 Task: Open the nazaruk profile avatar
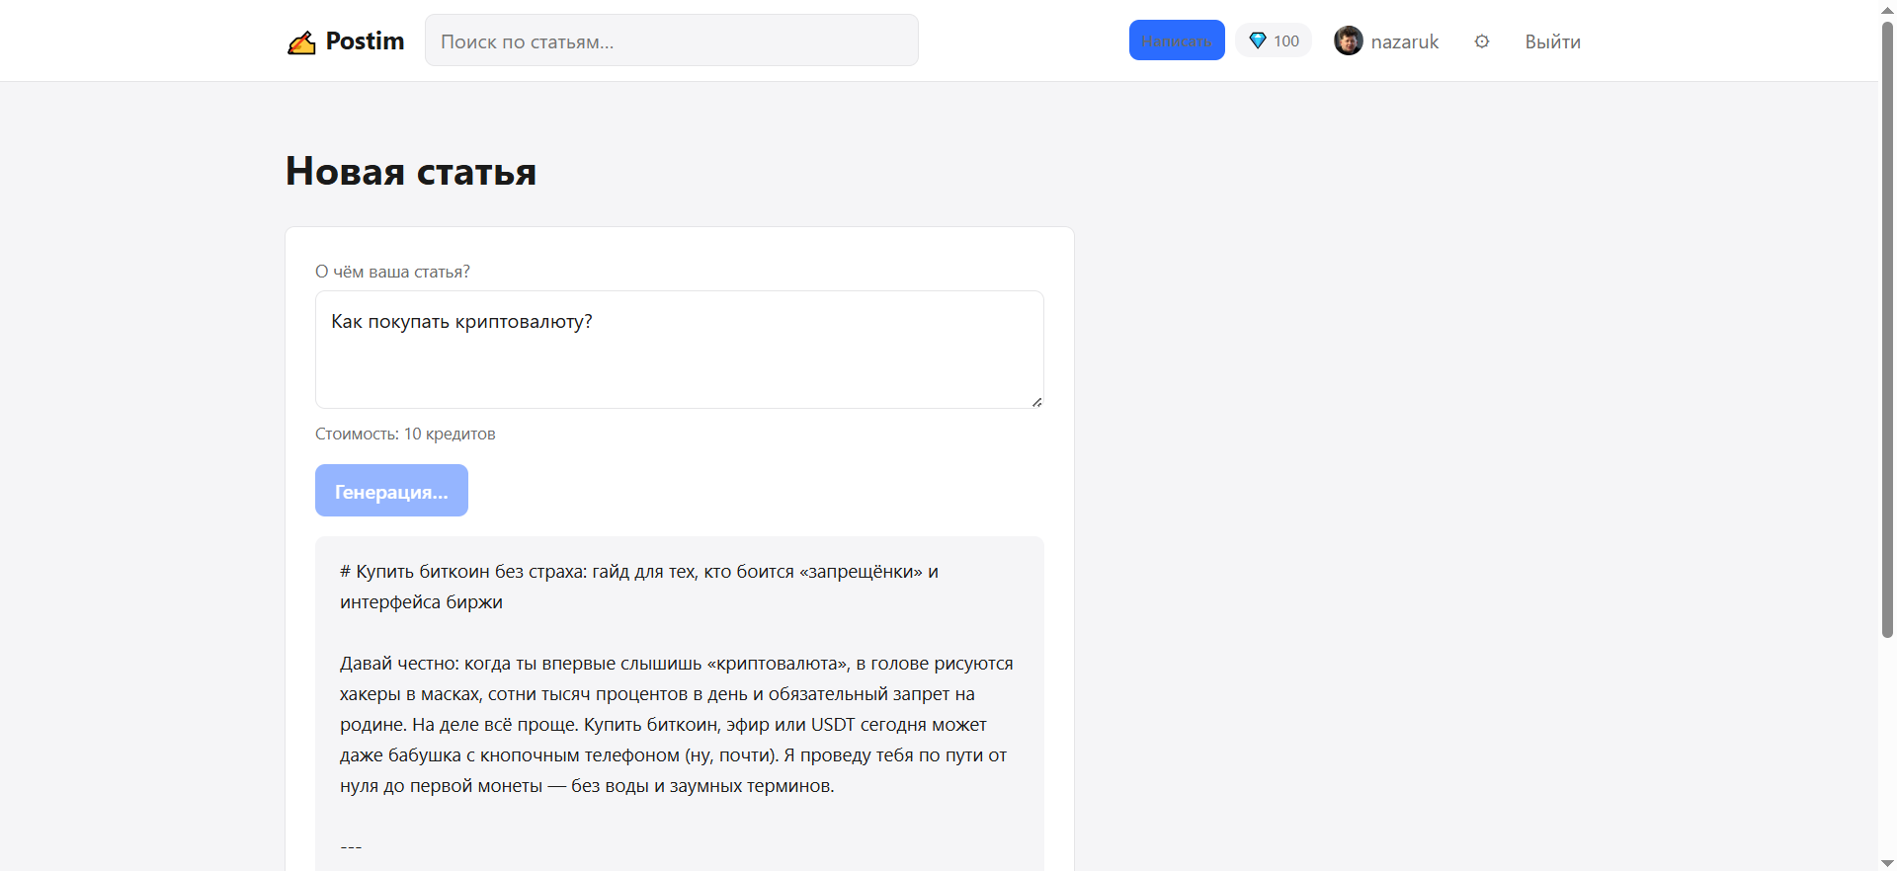[1349, 40]
